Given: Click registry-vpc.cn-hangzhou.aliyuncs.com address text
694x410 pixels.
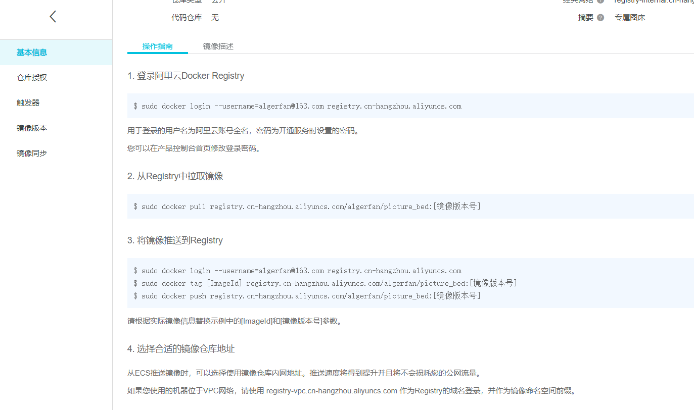Looking at the screenshot, I should 332,391.
